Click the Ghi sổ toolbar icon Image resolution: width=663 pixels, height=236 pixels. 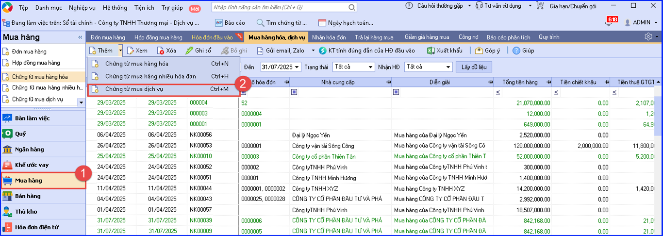point(190,51)
